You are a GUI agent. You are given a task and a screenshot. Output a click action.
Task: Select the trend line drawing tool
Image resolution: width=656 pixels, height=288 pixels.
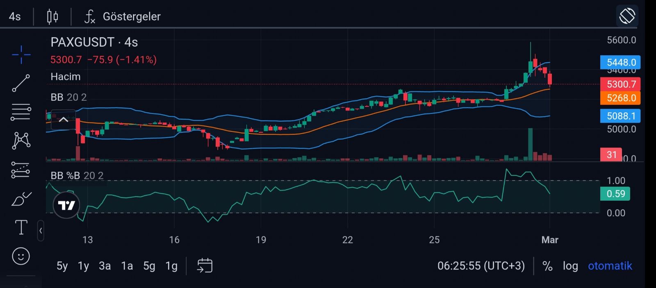coord(21,83)
